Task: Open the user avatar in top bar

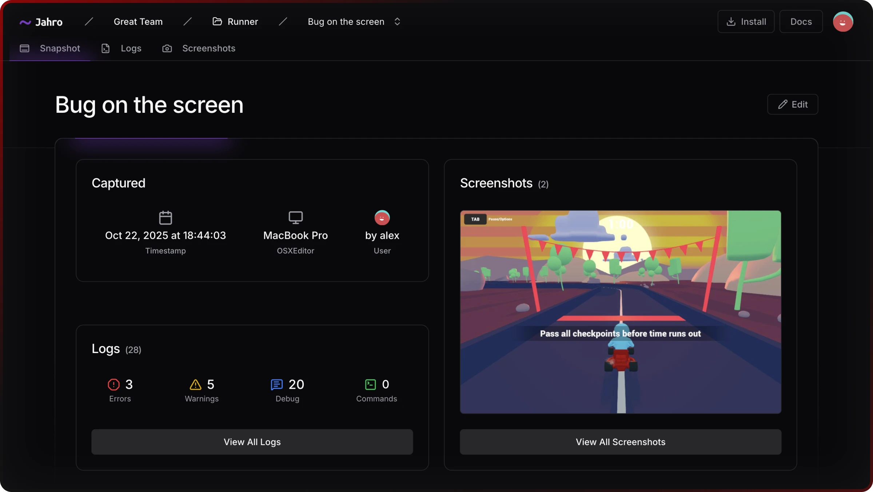Action: click(x=843, y=22)
